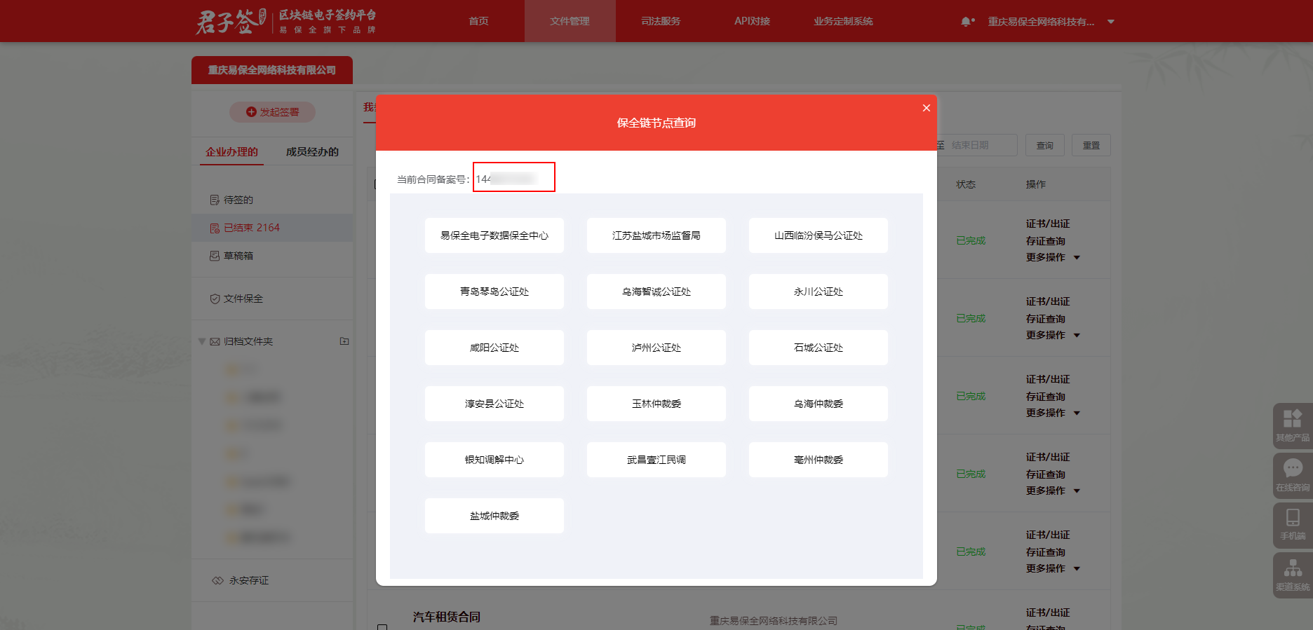Choose the 盐城仲裁委 node

click(494, 516)
